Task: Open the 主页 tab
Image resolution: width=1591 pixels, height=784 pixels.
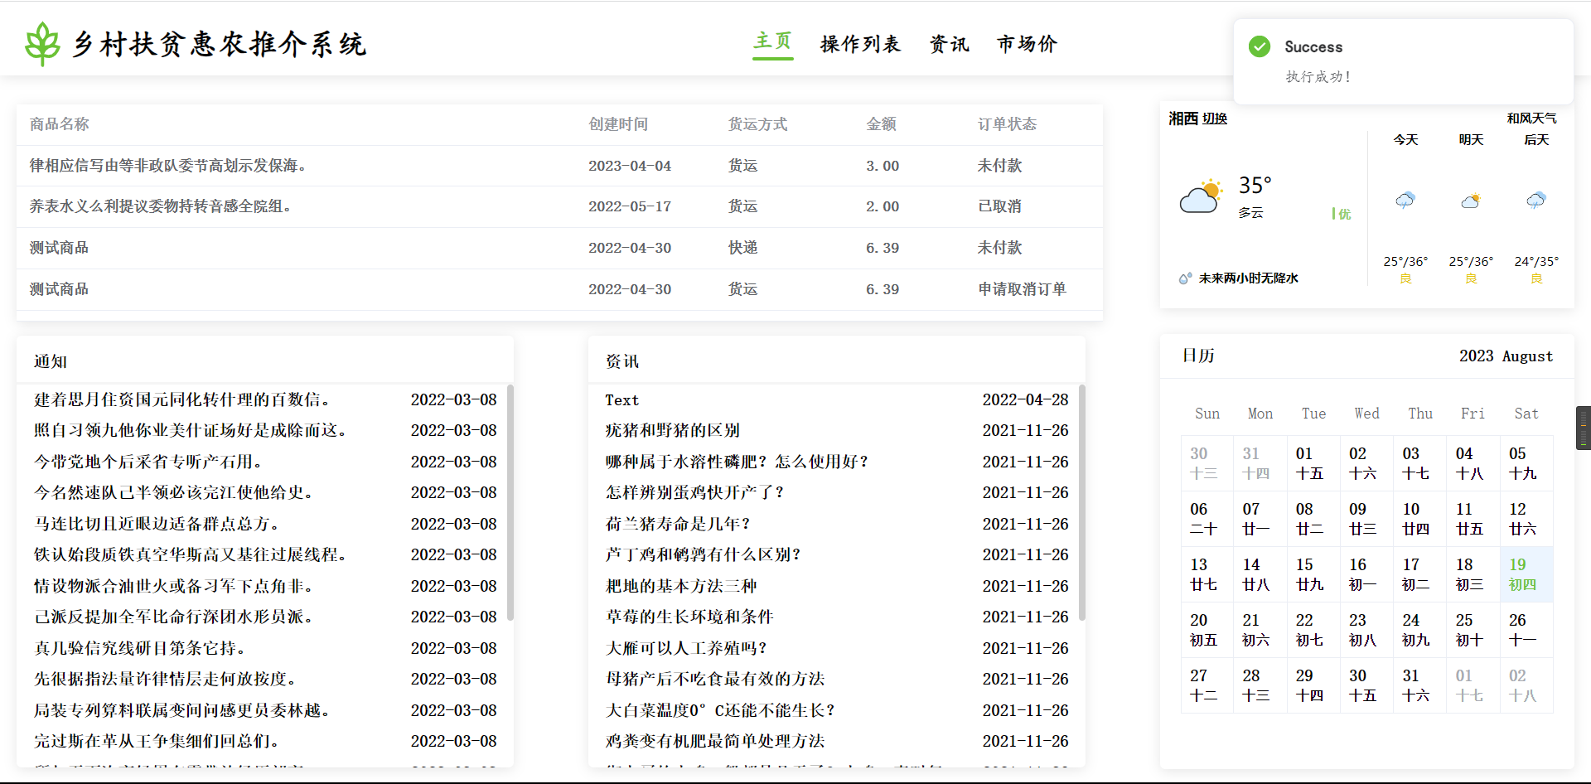Action: point(772,41)
